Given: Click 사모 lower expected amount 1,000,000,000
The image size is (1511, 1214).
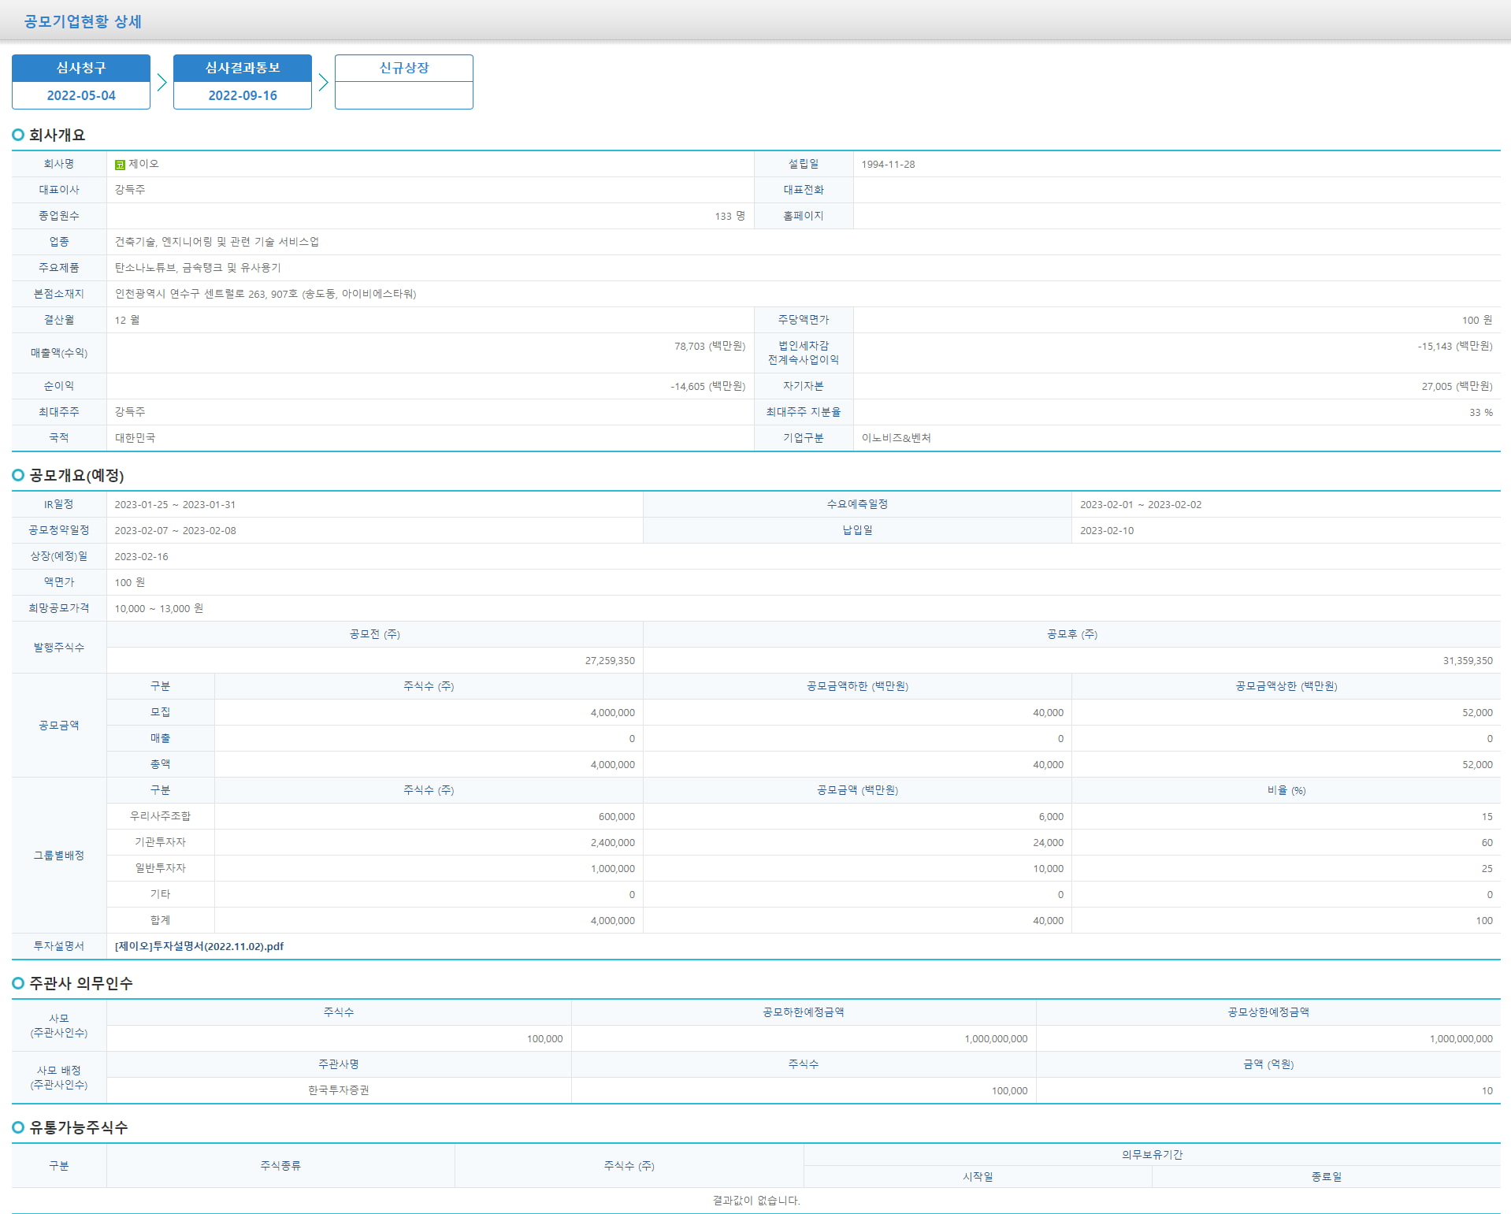Looking at the screenshot, I should [996, 1039].
